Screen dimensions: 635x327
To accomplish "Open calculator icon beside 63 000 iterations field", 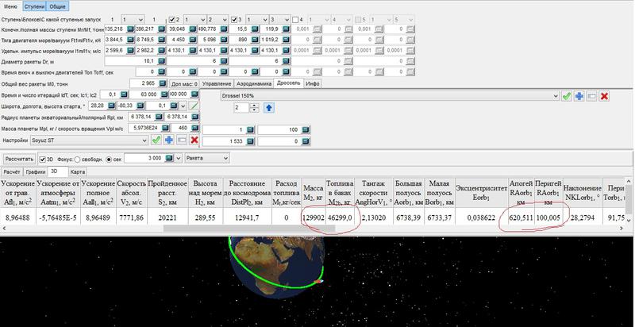I will [x=164, y=94].
